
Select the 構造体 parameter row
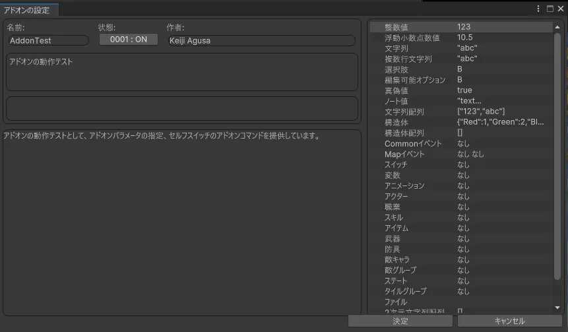460,122
